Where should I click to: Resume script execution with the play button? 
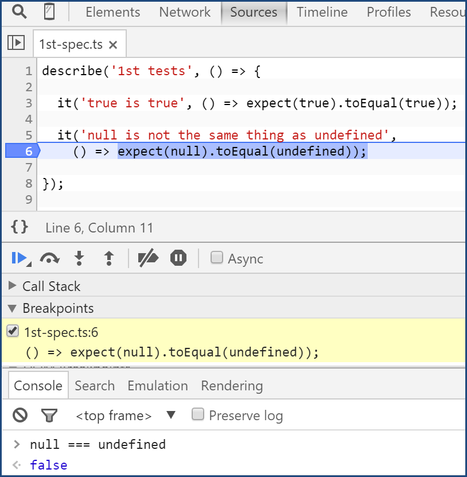19,258
